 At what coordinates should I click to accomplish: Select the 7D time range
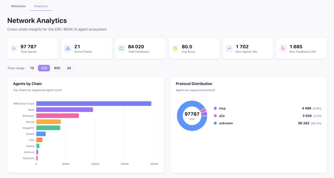pyautogui.click(x=32, y=68)
